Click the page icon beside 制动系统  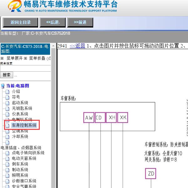(x=8, y=170)
